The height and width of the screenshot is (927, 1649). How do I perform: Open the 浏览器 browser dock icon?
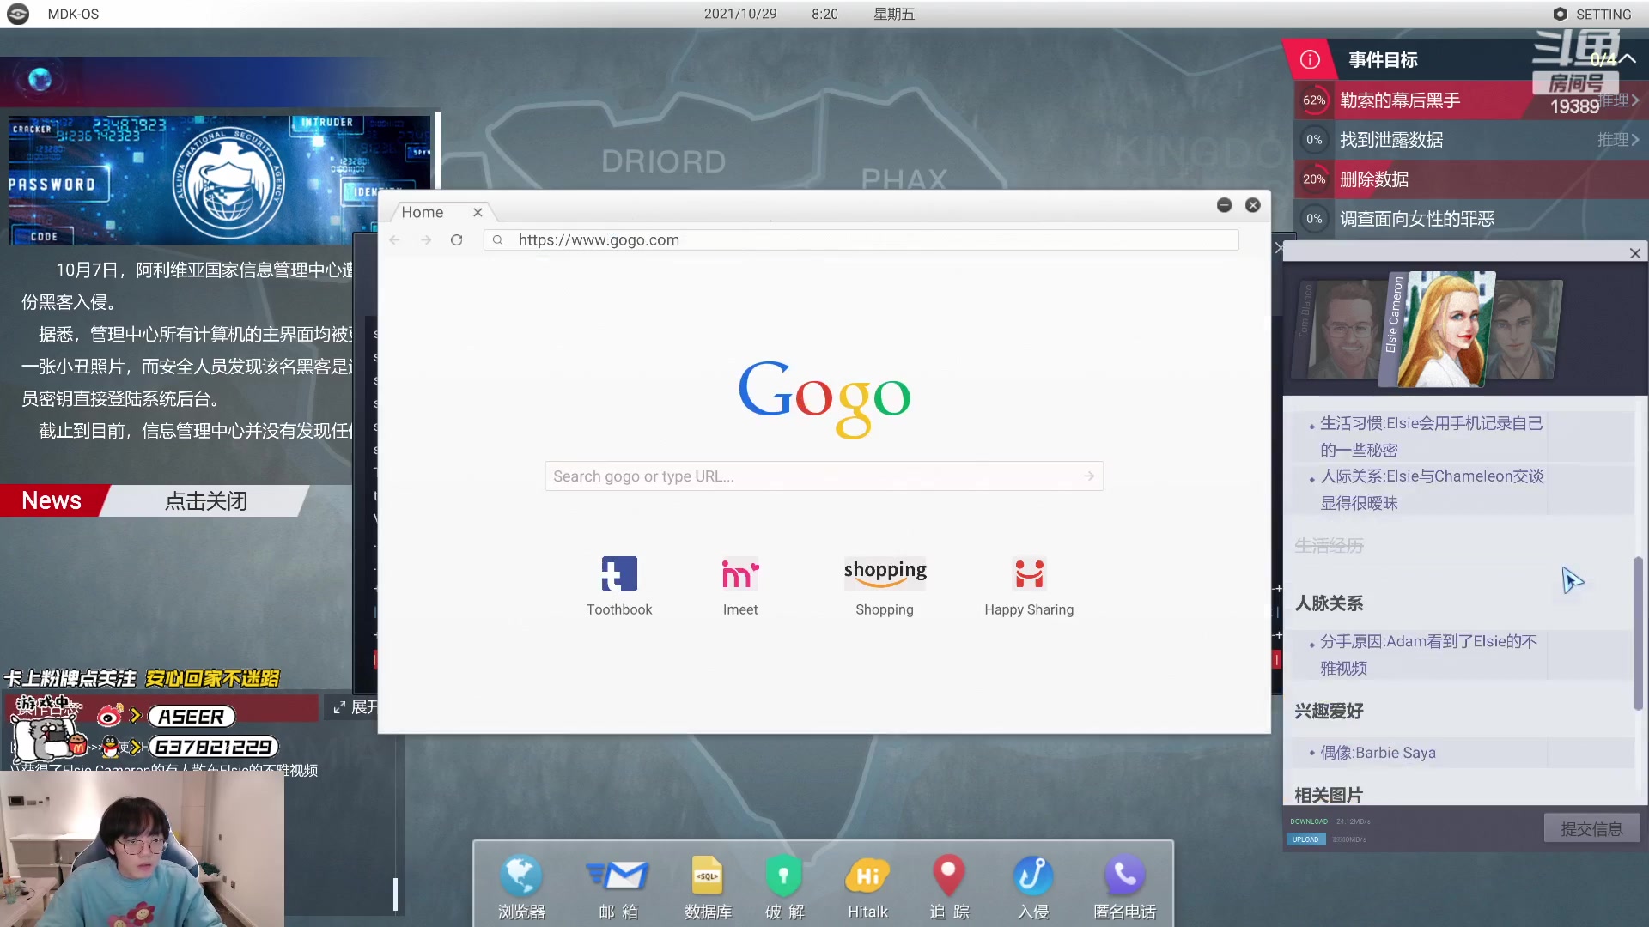pyautogui.click(x=520, y=877)
